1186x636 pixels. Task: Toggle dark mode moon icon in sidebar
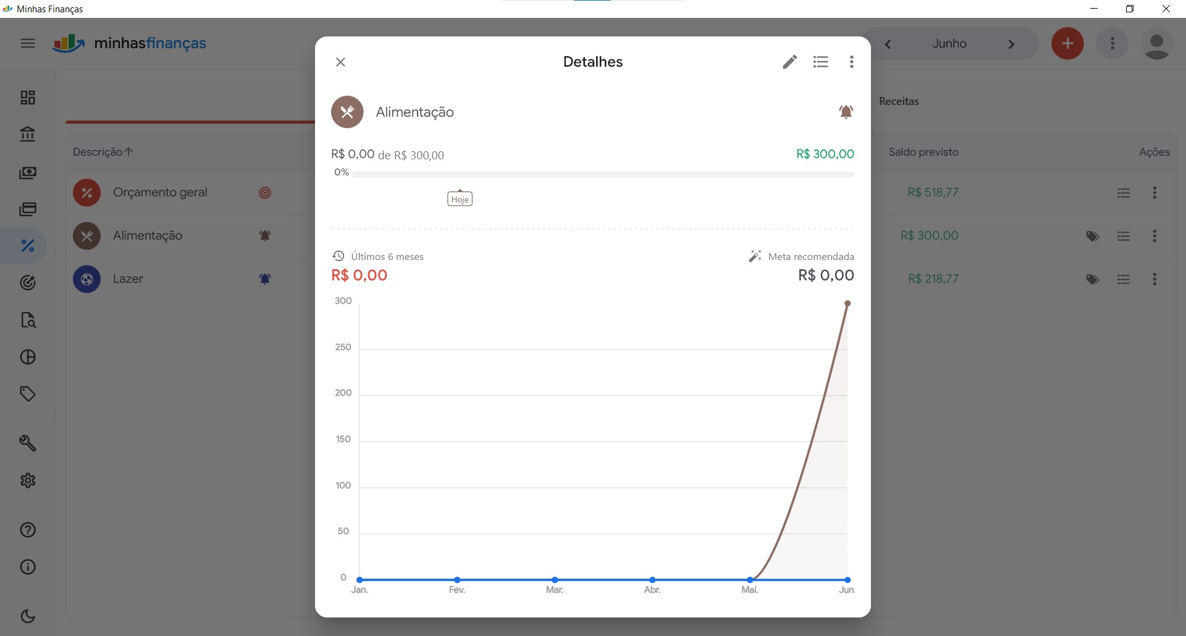click(x=28, y=616)
